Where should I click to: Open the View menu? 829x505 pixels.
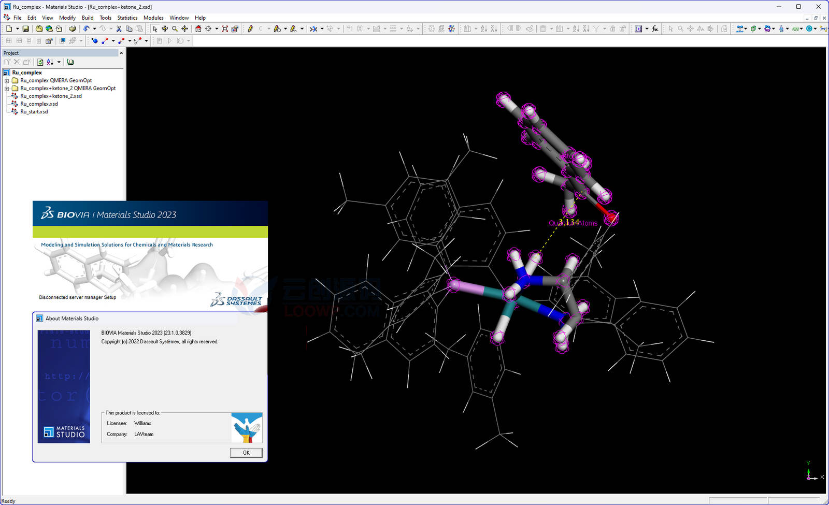[47, 18]
